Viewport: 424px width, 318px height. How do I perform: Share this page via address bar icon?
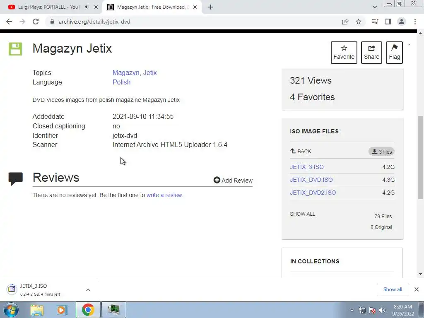(345, 22)
